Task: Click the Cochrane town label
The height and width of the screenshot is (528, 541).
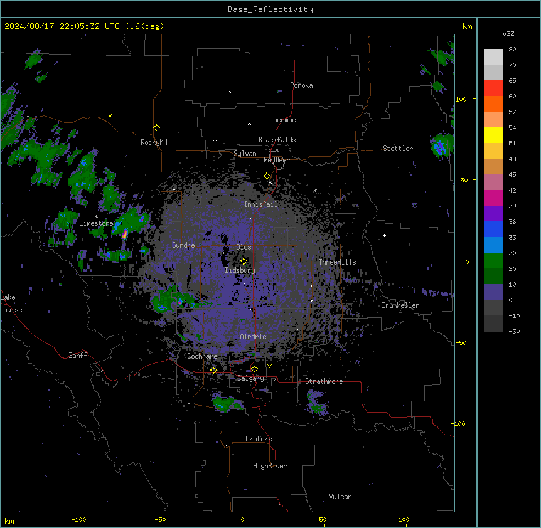Action: (x=202, y=356)
